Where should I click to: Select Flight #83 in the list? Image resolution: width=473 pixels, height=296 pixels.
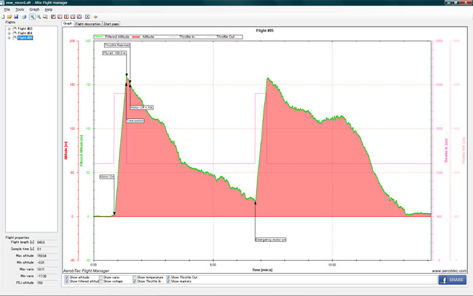[25, 28]
